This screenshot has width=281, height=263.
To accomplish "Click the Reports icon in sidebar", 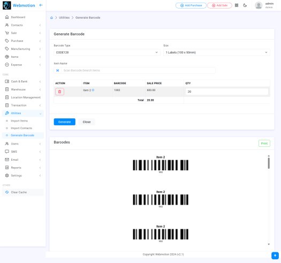I will point(7,168).
